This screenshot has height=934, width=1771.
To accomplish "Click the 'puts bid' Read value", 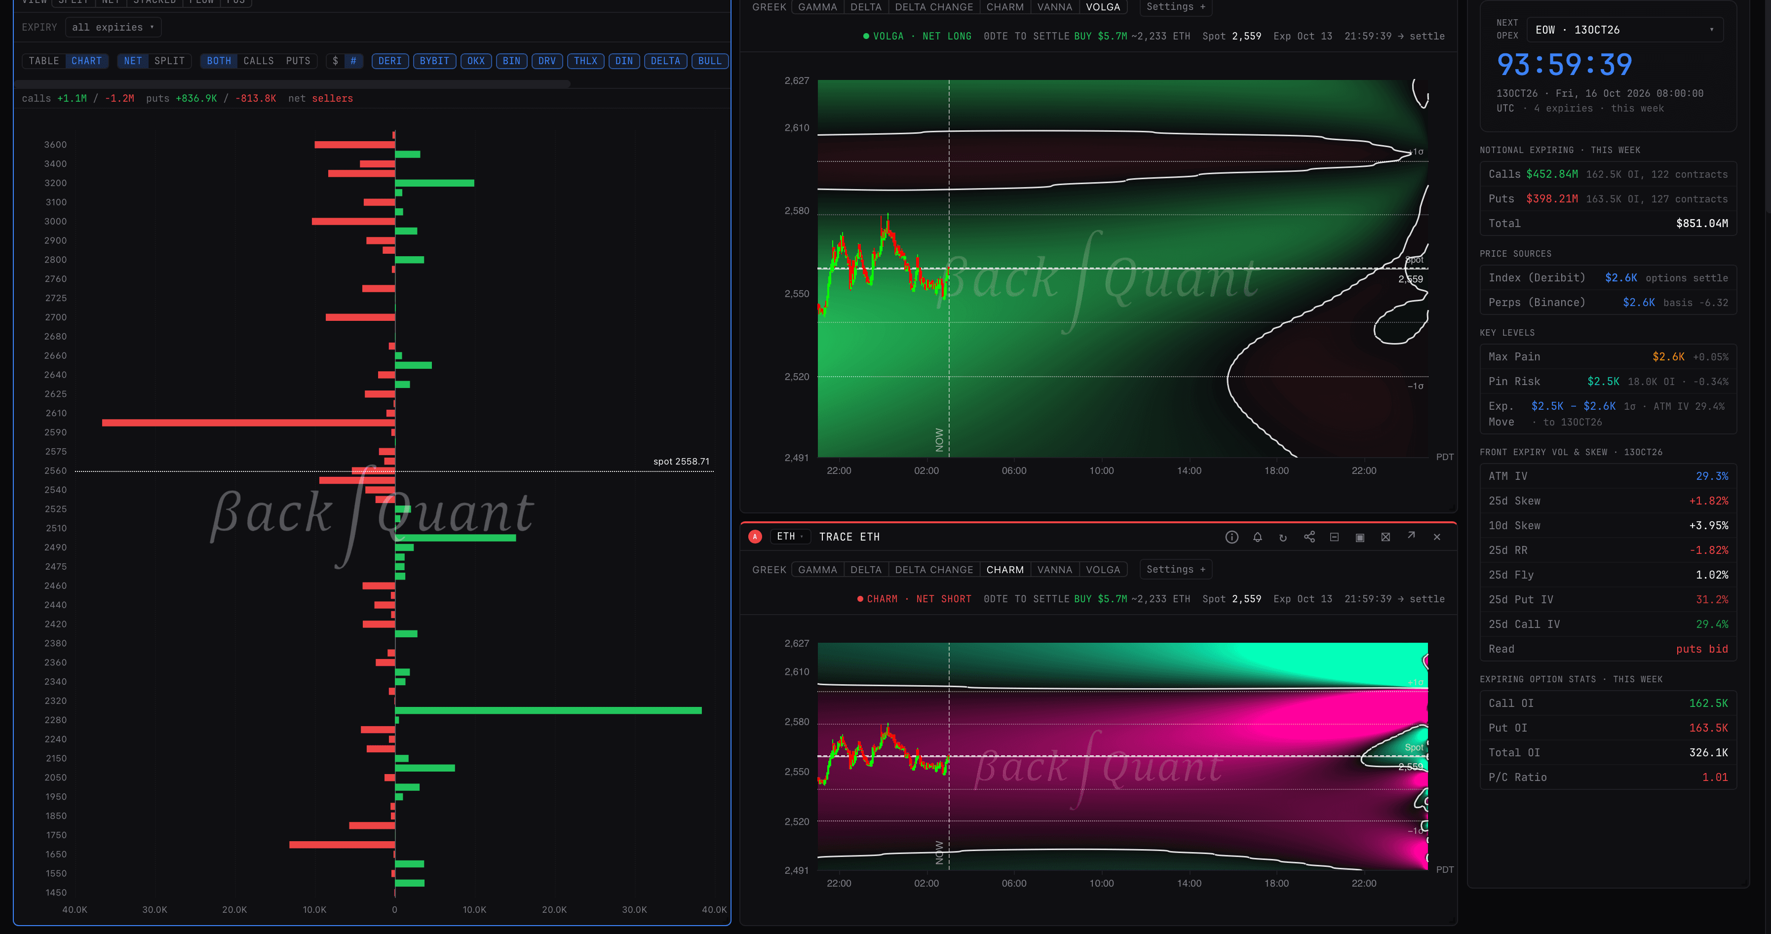I will (x=1701, y=649).
